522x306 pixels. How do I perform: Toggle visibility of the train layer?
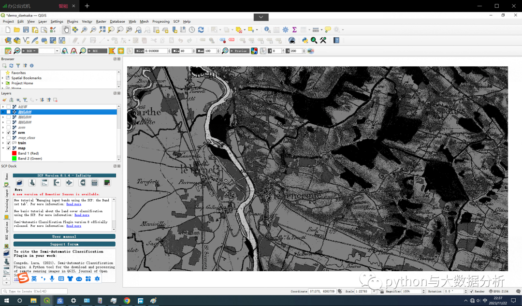(9, 143)
